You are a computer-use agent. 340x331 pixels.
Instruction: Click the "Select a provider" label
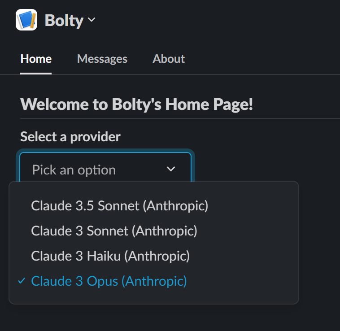click(x=70, y=136)
